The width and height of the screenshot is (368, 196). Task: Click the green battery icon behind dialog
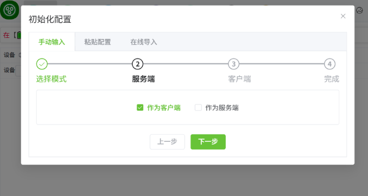(19, 35)
